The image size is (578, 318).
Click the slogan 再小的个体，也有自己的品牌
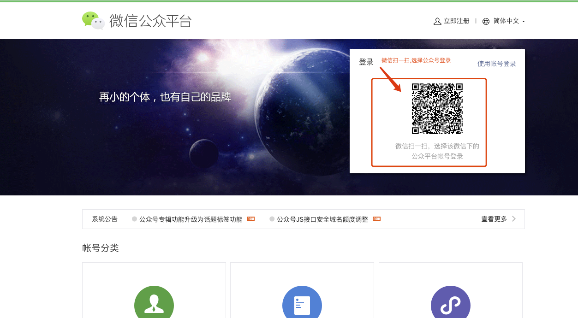tap(165, 97)
